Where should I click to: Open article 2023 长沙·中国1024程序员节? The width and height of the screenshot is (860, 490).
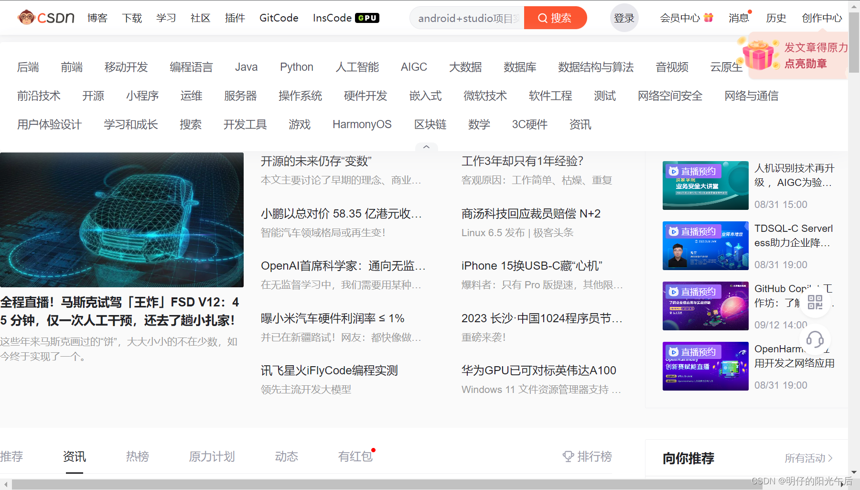[542, 318]
